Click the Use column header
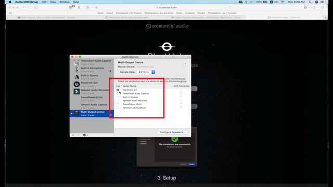This screenshot has width=333, height=187. click(x=118, y=86)
